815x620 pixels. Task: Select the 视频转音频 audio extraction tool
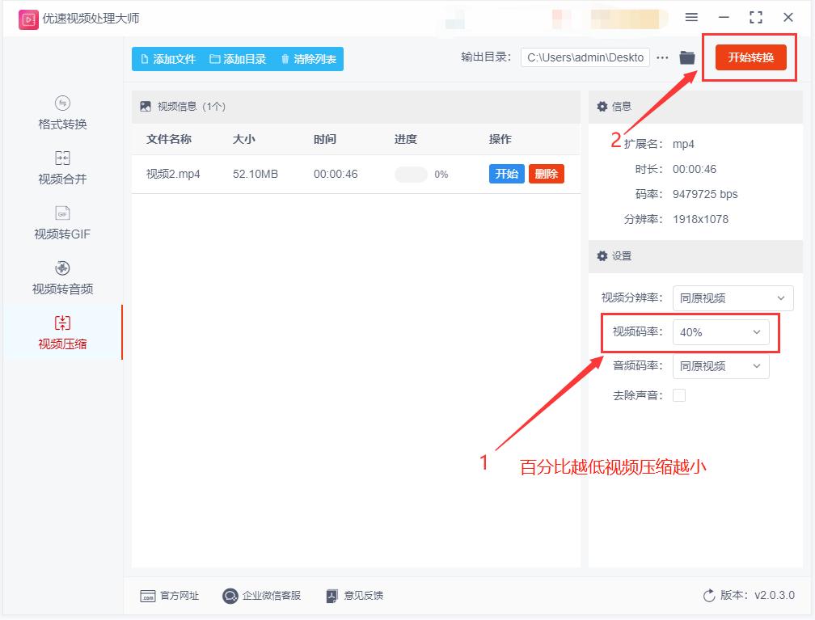pos(61,277)
